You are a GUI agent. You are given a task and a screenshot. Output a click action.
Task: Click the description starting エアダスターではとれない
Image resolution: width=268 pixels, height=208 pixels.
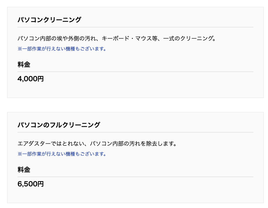(97, 143)
